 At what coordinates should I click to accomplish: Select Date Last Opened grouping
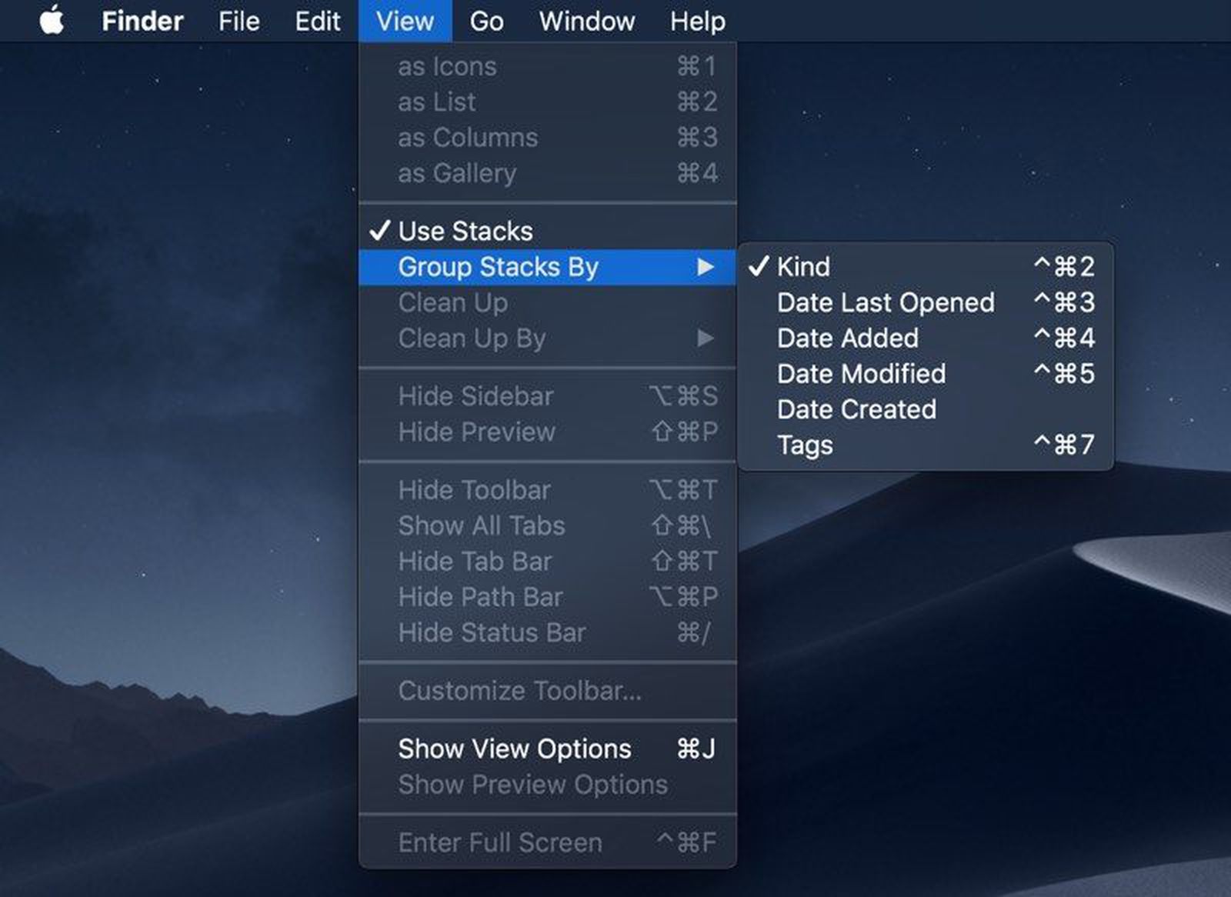pyautogui.click(x=885, y=302)
